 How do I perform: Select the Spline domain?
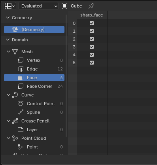(x=34, y=112)
